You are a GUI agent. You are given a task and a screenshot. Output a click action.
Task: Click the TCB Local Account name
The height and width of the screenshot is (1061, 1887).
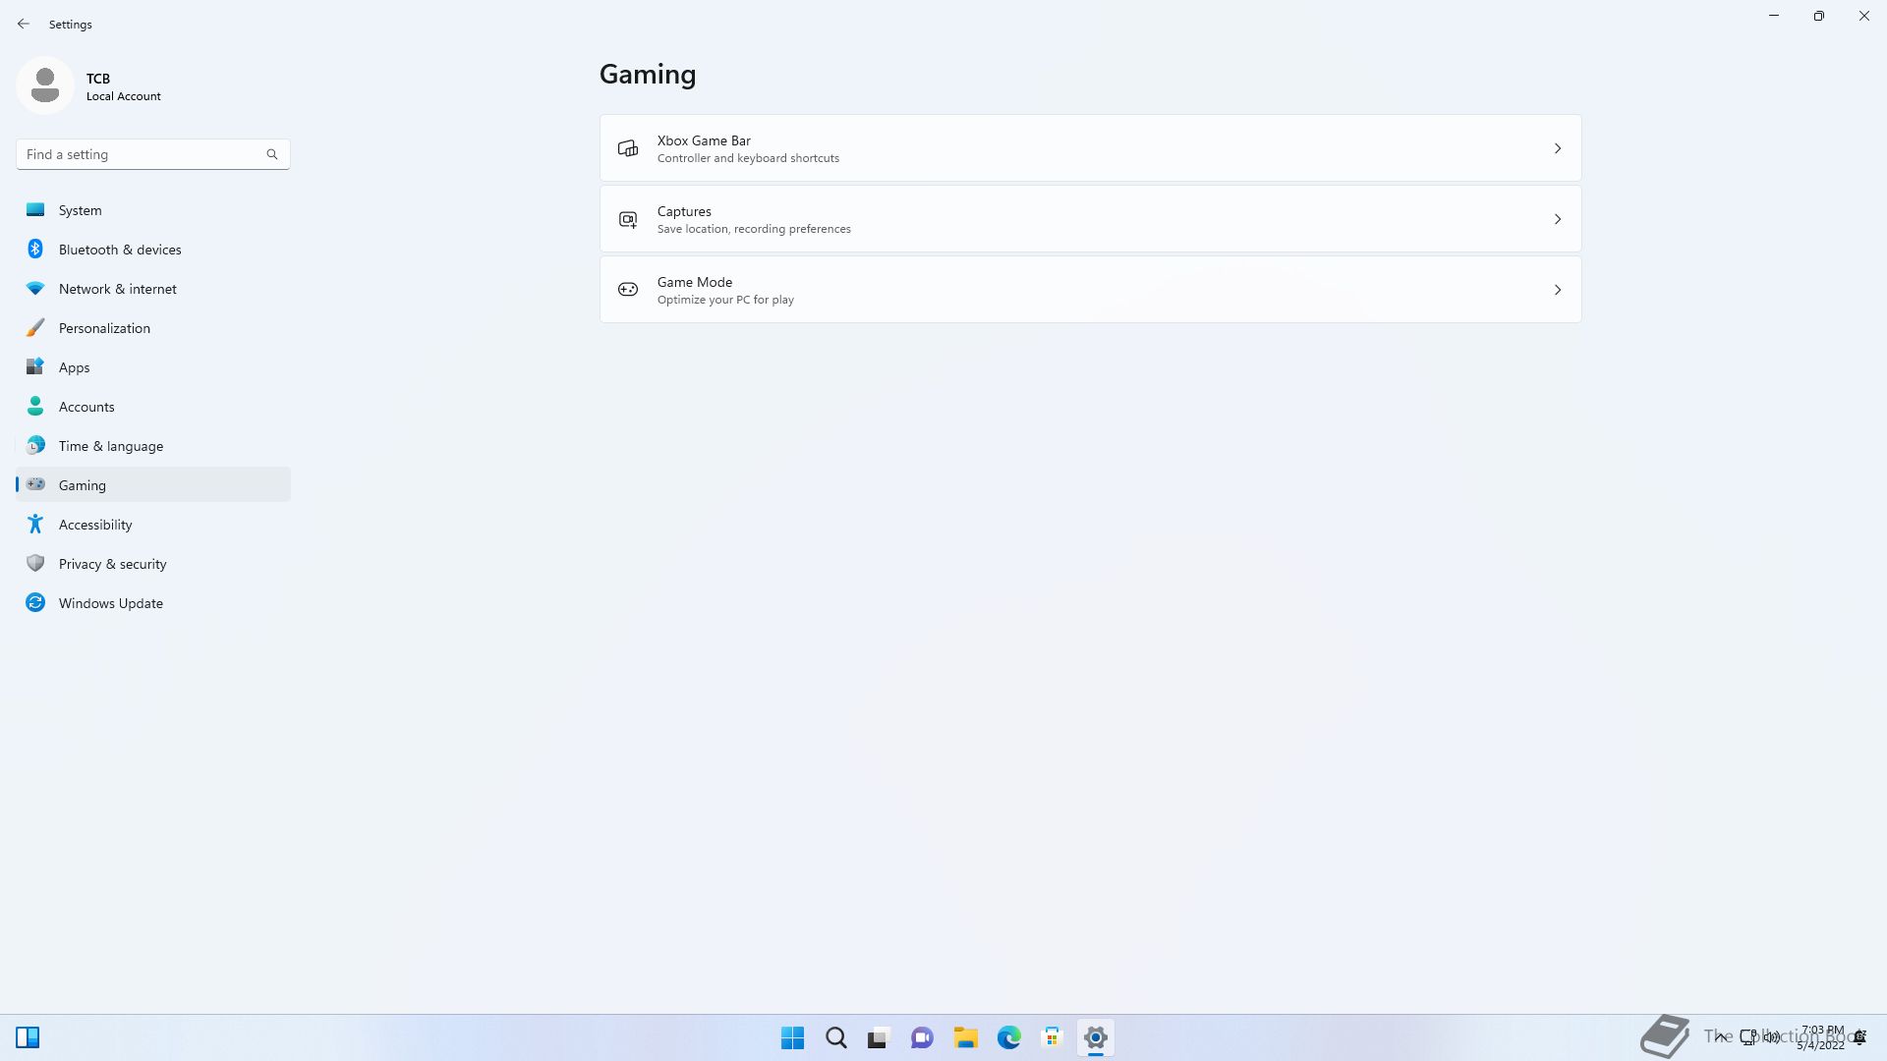[x=124, y=86]
